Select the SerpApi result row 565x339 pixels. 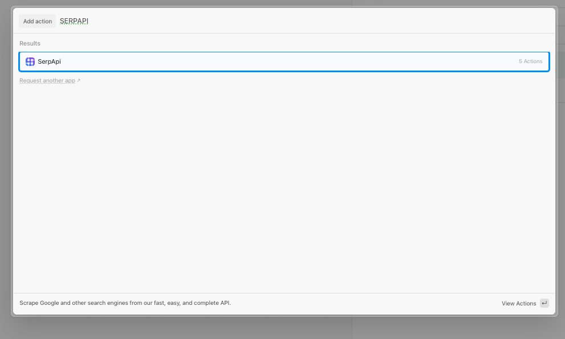284,62
